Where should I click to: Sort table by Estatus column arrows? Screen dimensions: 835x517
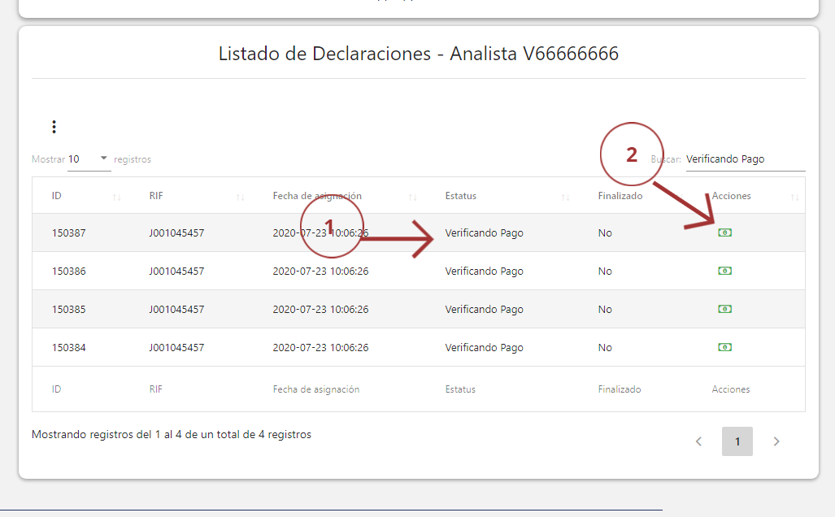pyautogui.click(x=565, y=197)
